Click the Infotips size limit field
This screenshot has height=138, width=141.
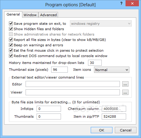(x=49, y=109)
